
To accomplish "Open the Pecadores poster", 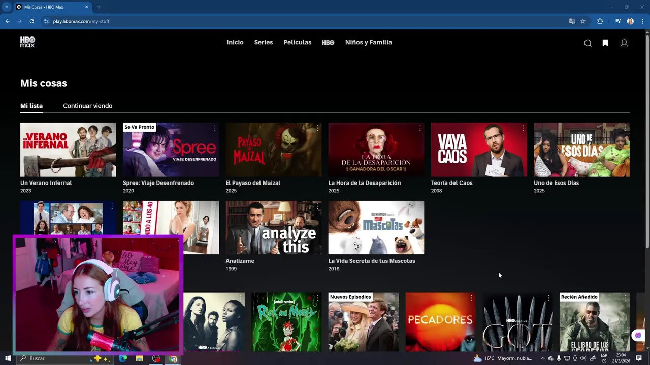I will pyautogui.click(x=440, y=321).
